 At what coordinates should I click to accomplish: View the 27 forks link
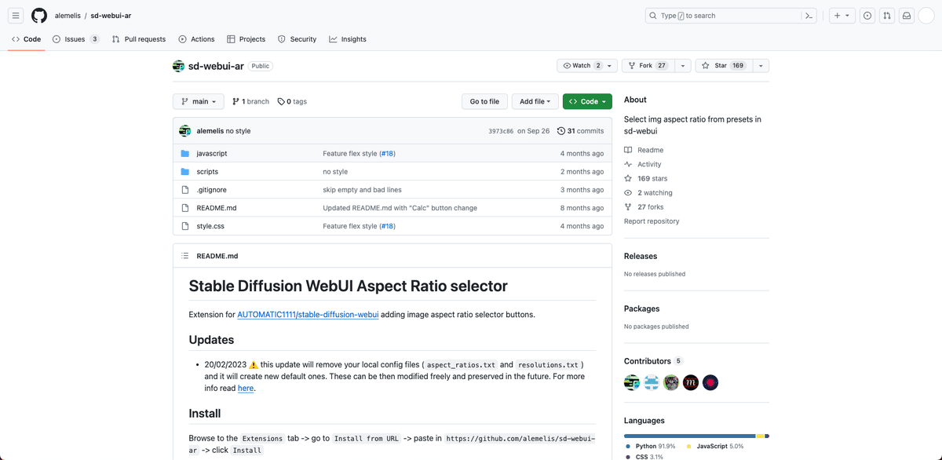click(x=644, y=206)
